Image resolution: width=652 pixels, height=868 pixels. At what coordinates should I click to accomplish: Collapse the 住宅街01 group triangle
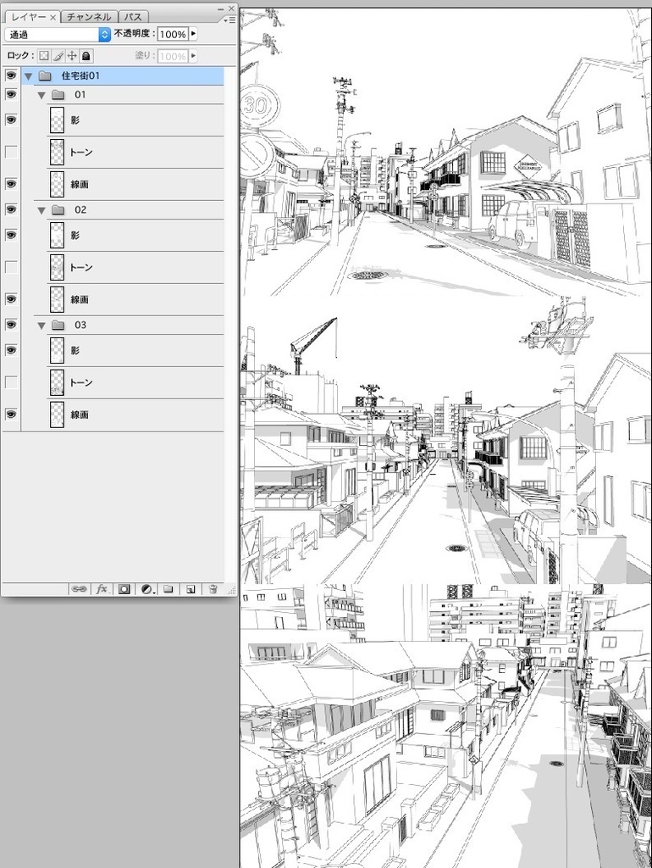coord(28,76)
